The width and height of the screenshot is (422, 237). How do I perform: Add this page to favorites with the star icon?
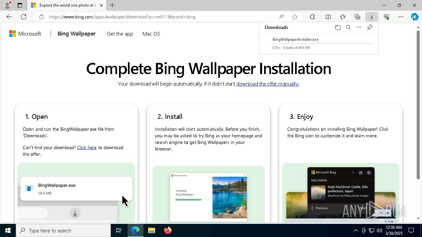pyautogui.click(x=295, y=17)
